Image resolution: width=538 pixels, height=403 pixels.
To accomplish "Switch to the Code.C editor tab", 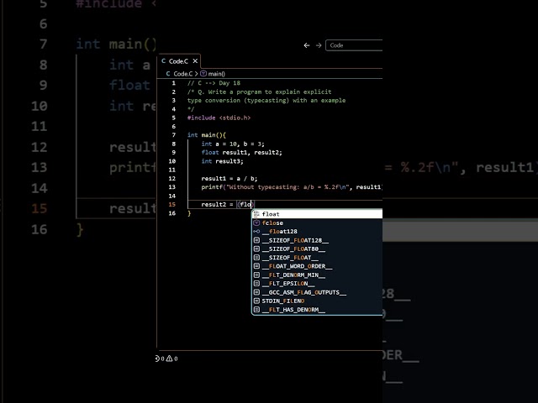I will tap(178, 61).
